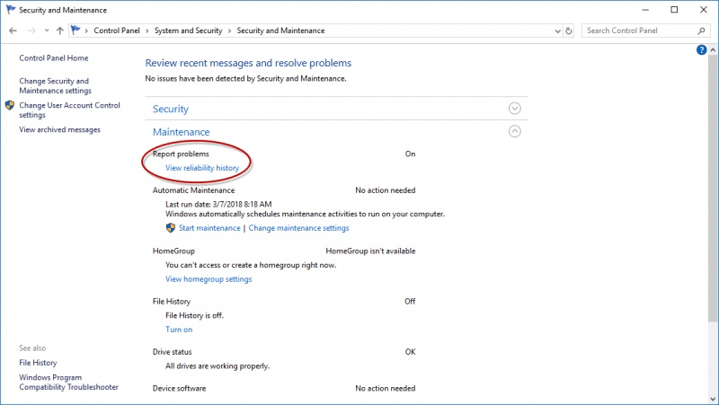719x405 pixels.
Task: Click Change maintenance settings link
Action: coord(298,228)
